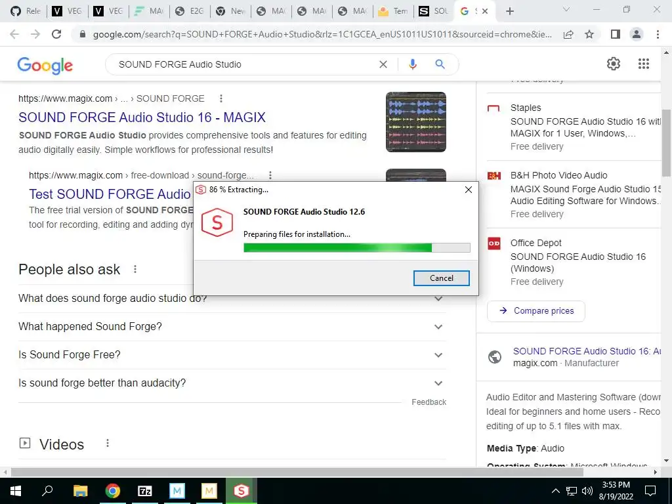The height and width of the screenshot is (504, 672).
Task: Switch to the New tab
Action: 230,11
